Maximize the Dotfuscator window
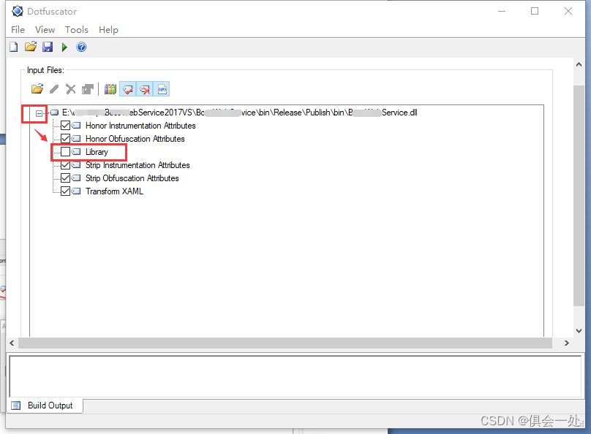 point(535,11)
